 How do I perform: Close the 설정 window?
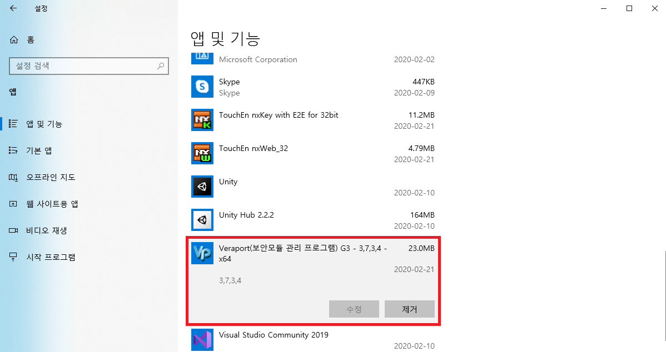654,8
